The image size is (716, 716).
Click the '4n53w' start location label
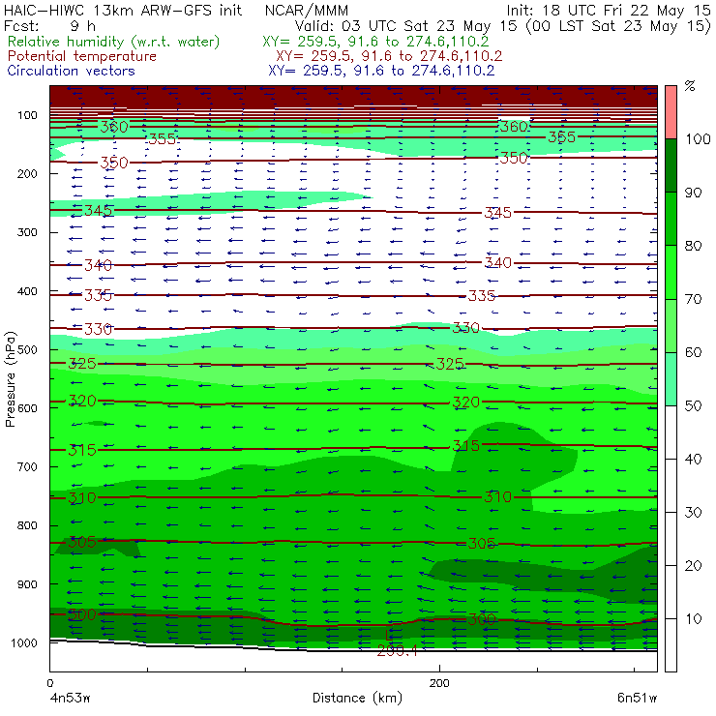pos(70,698)
